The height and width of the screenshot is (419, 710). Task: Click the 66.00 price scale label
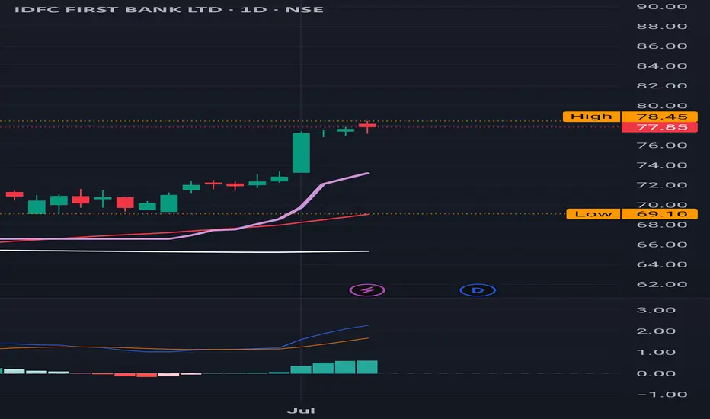[661, 245]
